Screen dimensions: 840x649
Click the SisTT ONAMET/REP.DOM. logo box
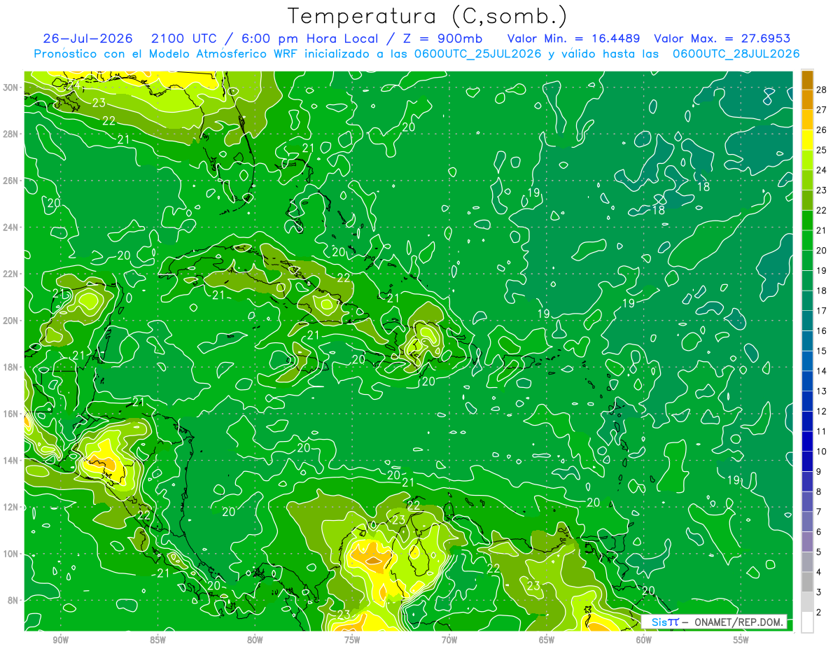tap(713, 622)
